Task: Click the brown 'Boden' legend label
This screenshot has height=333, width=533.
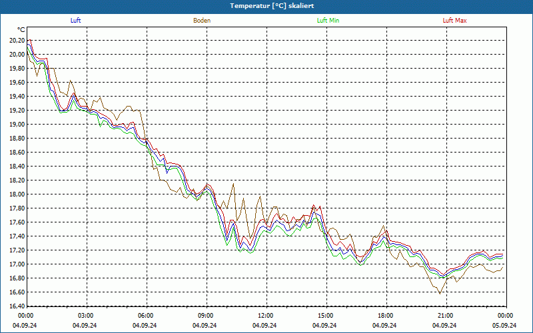Action: click(x=202, y=21)
